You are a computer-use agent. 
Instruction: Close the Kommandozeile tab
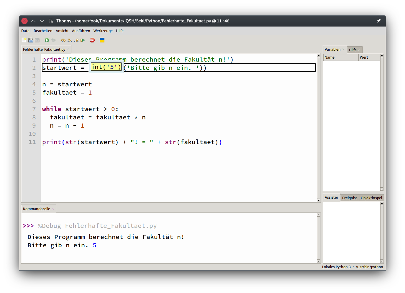pos(53,209)
